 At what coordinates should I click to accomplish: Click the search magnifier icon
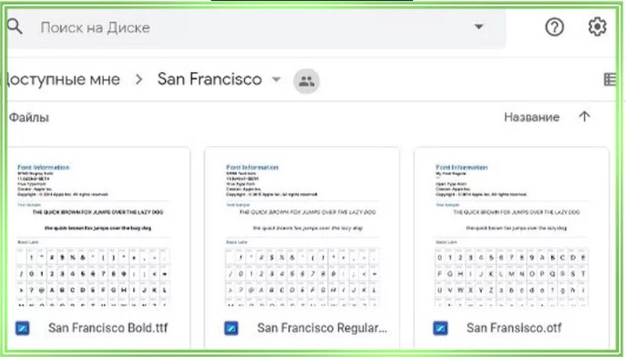[15, 27]
